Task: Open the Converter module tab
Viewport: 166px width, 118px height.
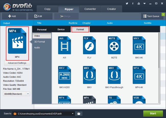Action: pyautogui.click(x=90, y=9)
